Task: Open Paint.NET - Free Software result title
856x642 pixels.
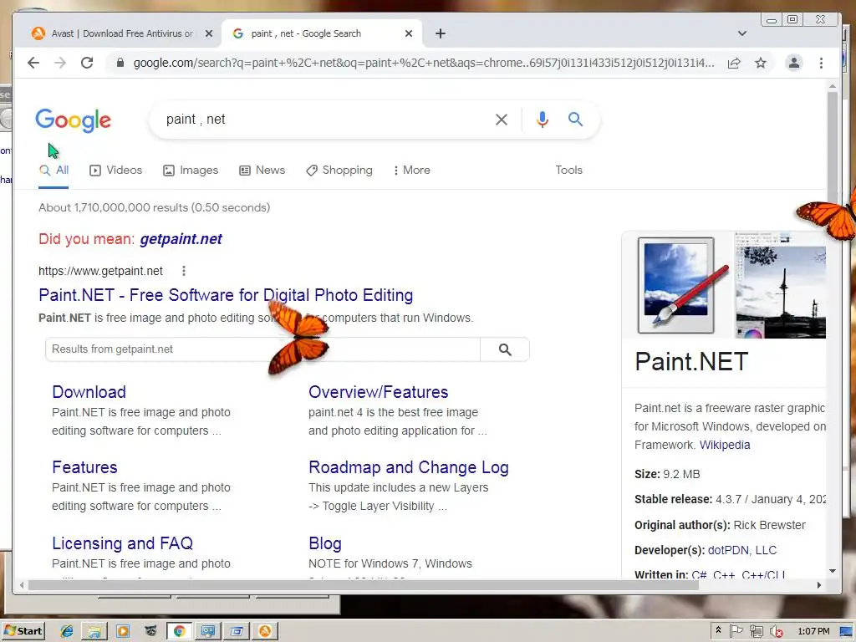Action: 226,295
